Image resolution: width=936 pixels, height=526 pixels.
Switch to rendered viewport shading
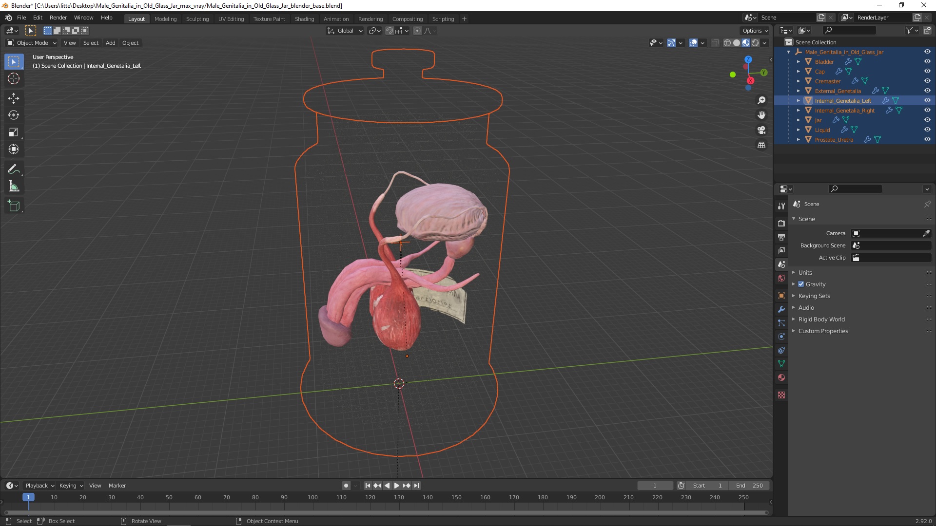pyautogui.click(x=755, y=43)
